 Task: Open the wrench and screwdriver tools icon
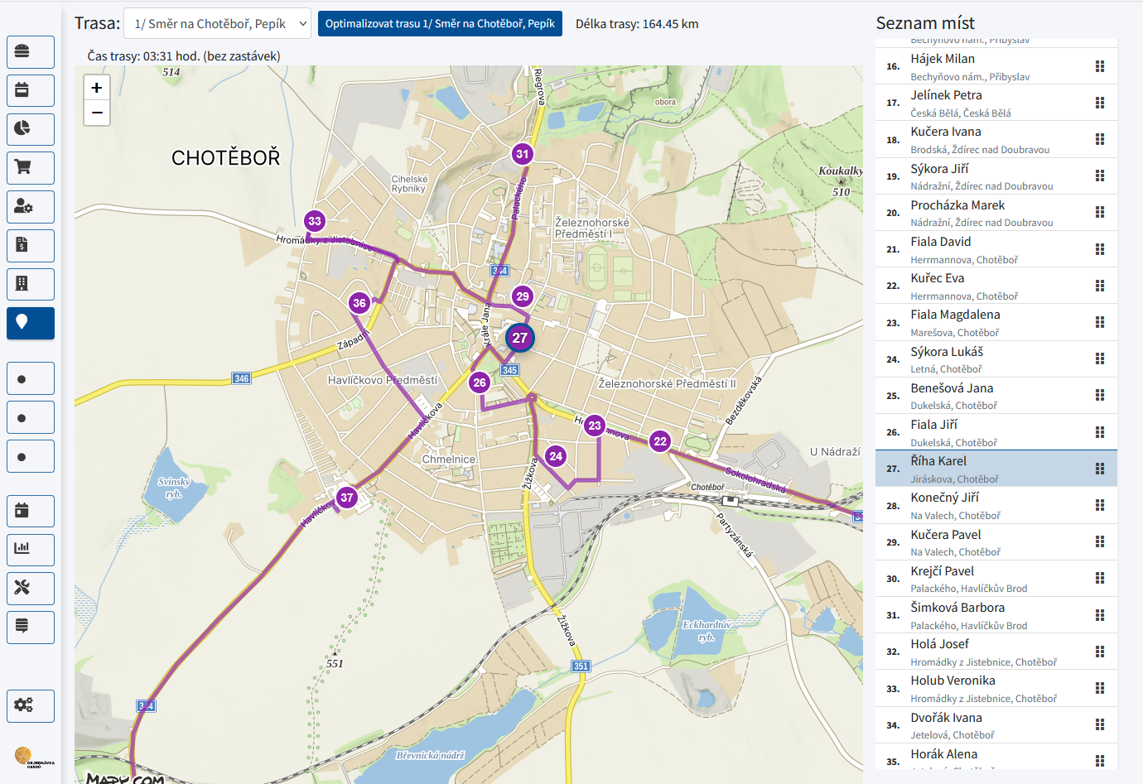coord(31,589)
